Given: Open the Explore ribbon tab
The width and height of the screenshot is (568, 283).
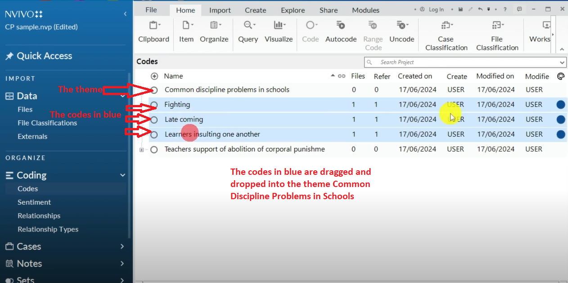Looking at the screenshot, I should tap(293, 10).
